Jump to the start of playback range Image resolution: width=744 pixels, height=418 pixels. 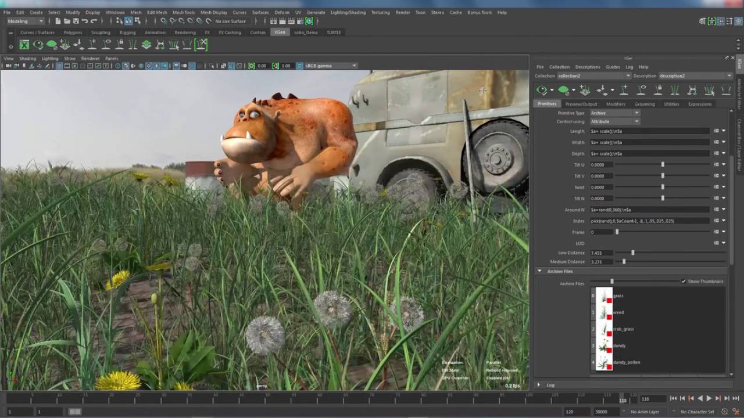(673, 398)
